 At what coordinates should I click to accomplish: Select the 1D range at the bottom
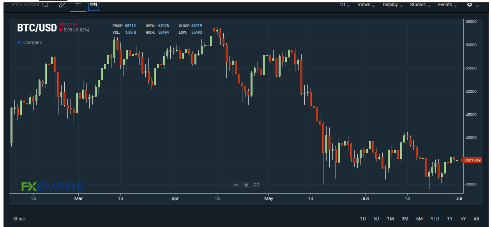click(363, 219)
